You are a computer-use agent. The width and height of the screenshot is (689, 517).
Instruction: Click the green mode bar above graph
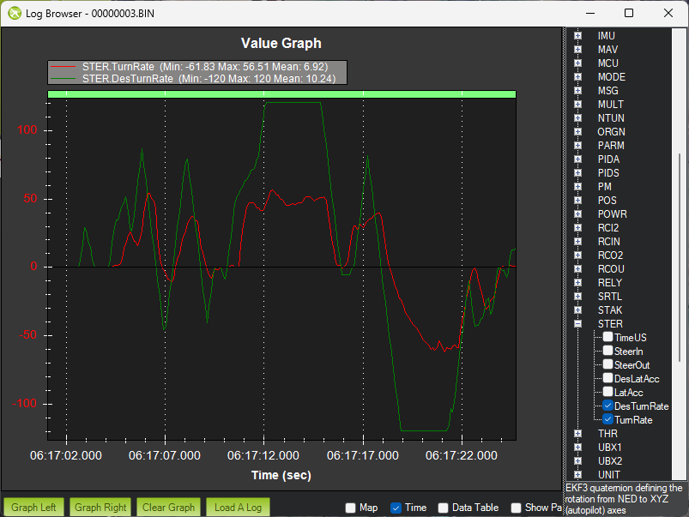pyautogui.click(x=281, y=94)
